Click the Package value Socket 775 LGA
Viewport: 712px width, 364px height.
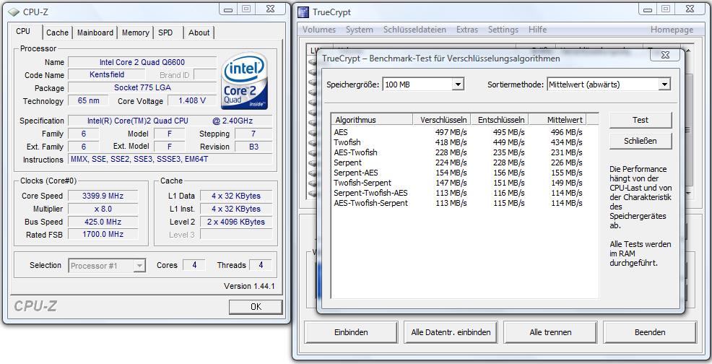pyautogui.click(x=142, y=87)
